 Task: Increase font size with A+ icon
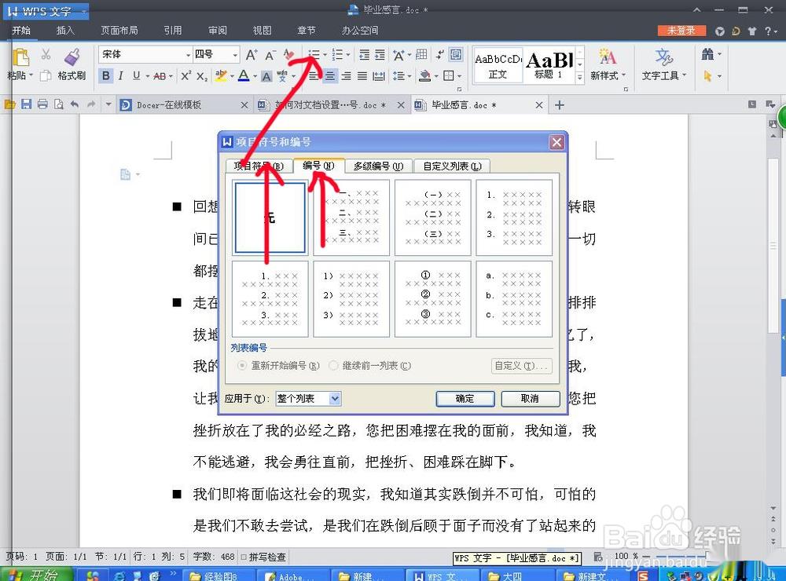pyautogui.click(x=252, y=55)
